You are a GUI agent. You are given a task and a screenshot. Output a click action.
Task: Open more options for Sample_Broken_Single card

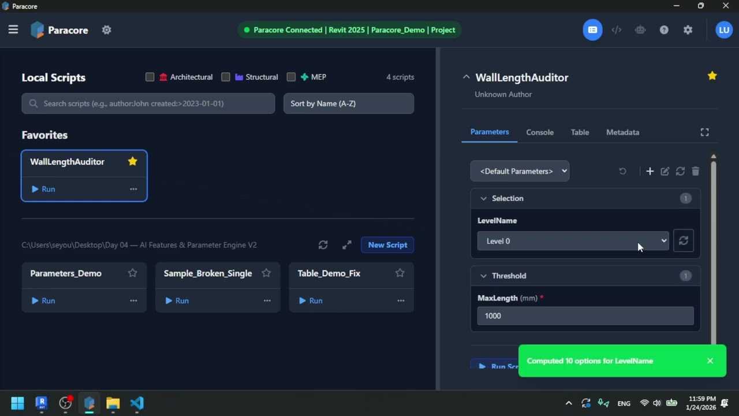267,300
